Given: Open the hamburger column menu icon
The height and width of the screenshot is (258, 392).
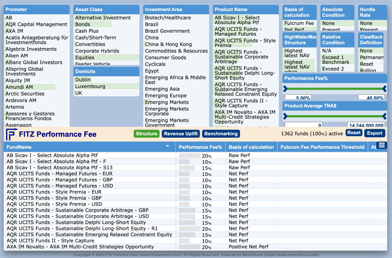Looking at the screenshot, I should (382, 145).
